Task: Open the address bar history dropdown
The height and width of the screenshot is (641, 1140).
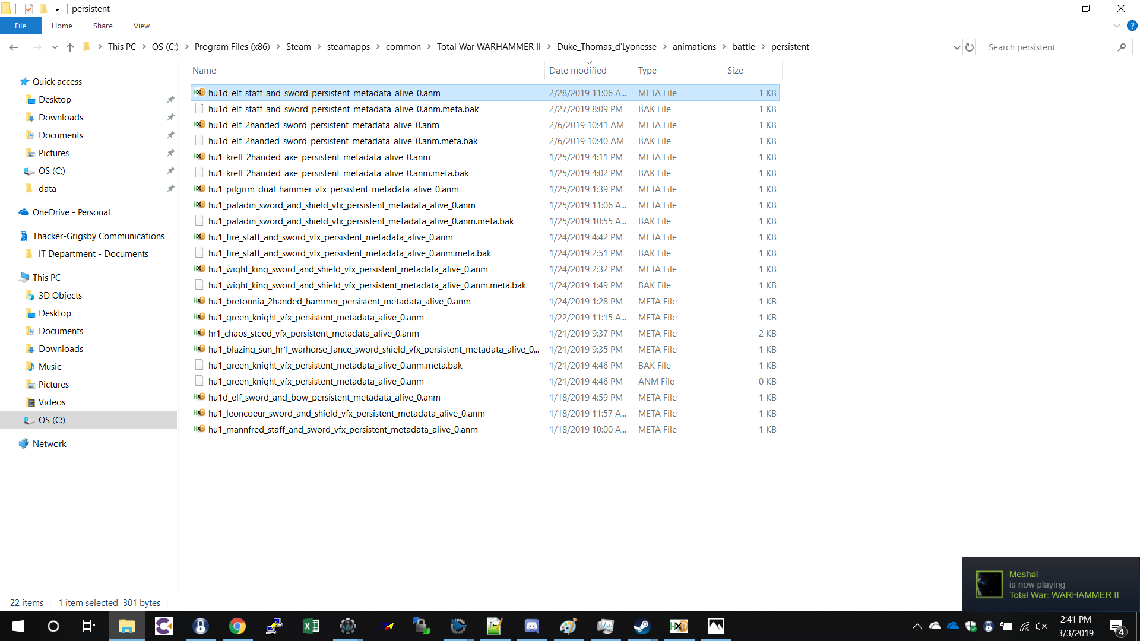Action: (957, 47)
